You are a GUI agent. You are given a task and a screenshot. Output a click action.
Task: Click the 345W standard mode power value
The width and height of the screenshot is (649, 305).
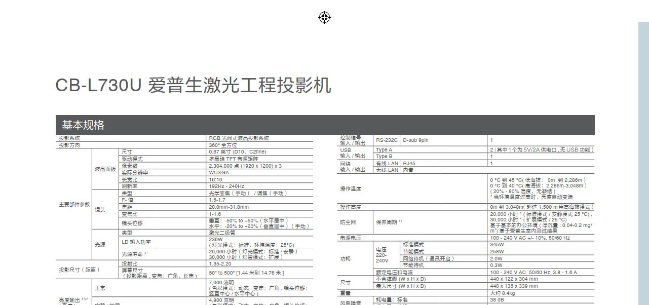[x=497, y=245]
